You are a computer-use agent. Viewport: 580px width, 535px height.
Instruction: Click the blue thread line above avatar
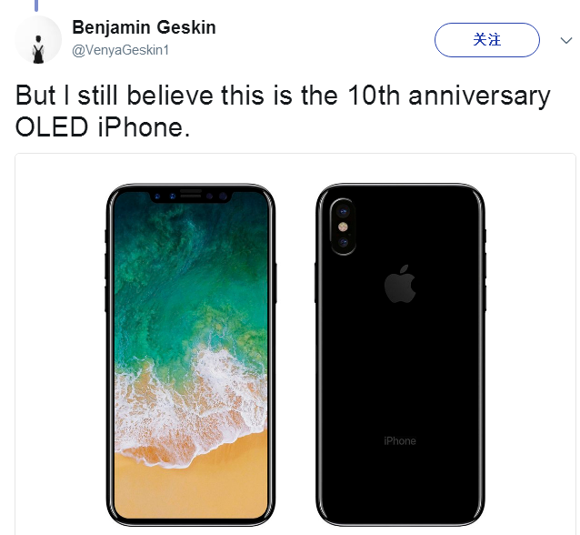click(x=36, y=5)
